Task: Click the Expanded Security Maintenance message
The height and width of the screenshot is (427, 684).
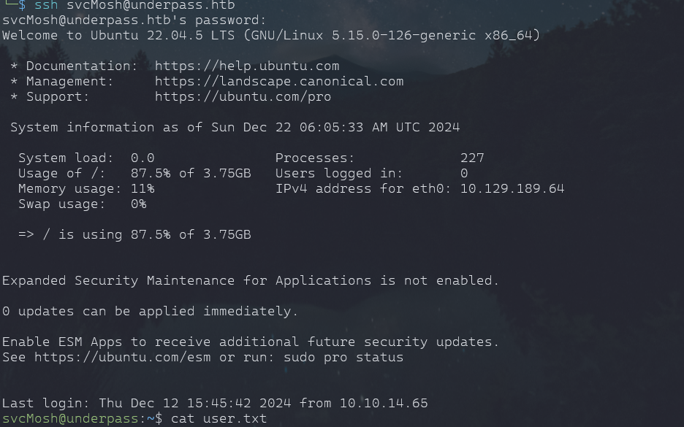Action: click(x=251, y=280)
